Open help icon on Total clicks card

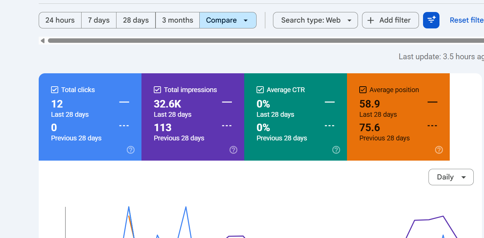pos(131,150)
